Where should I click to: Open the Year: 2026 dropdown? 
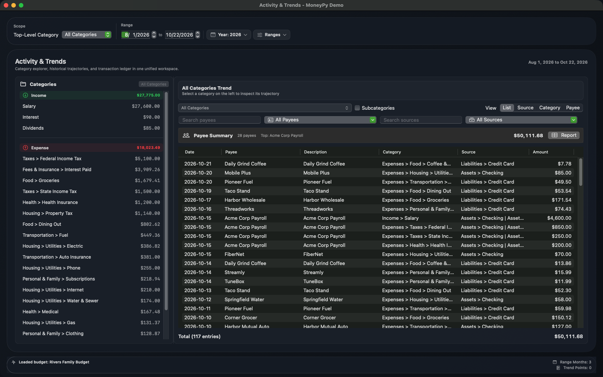[x=229, y=35]
